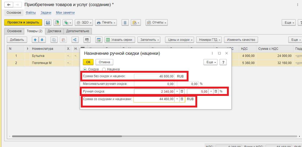Select the Скидка radio button

[85, 69]
